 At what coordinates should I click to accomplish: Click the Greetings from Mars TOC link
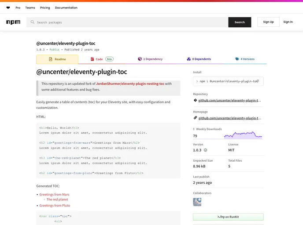54,195
